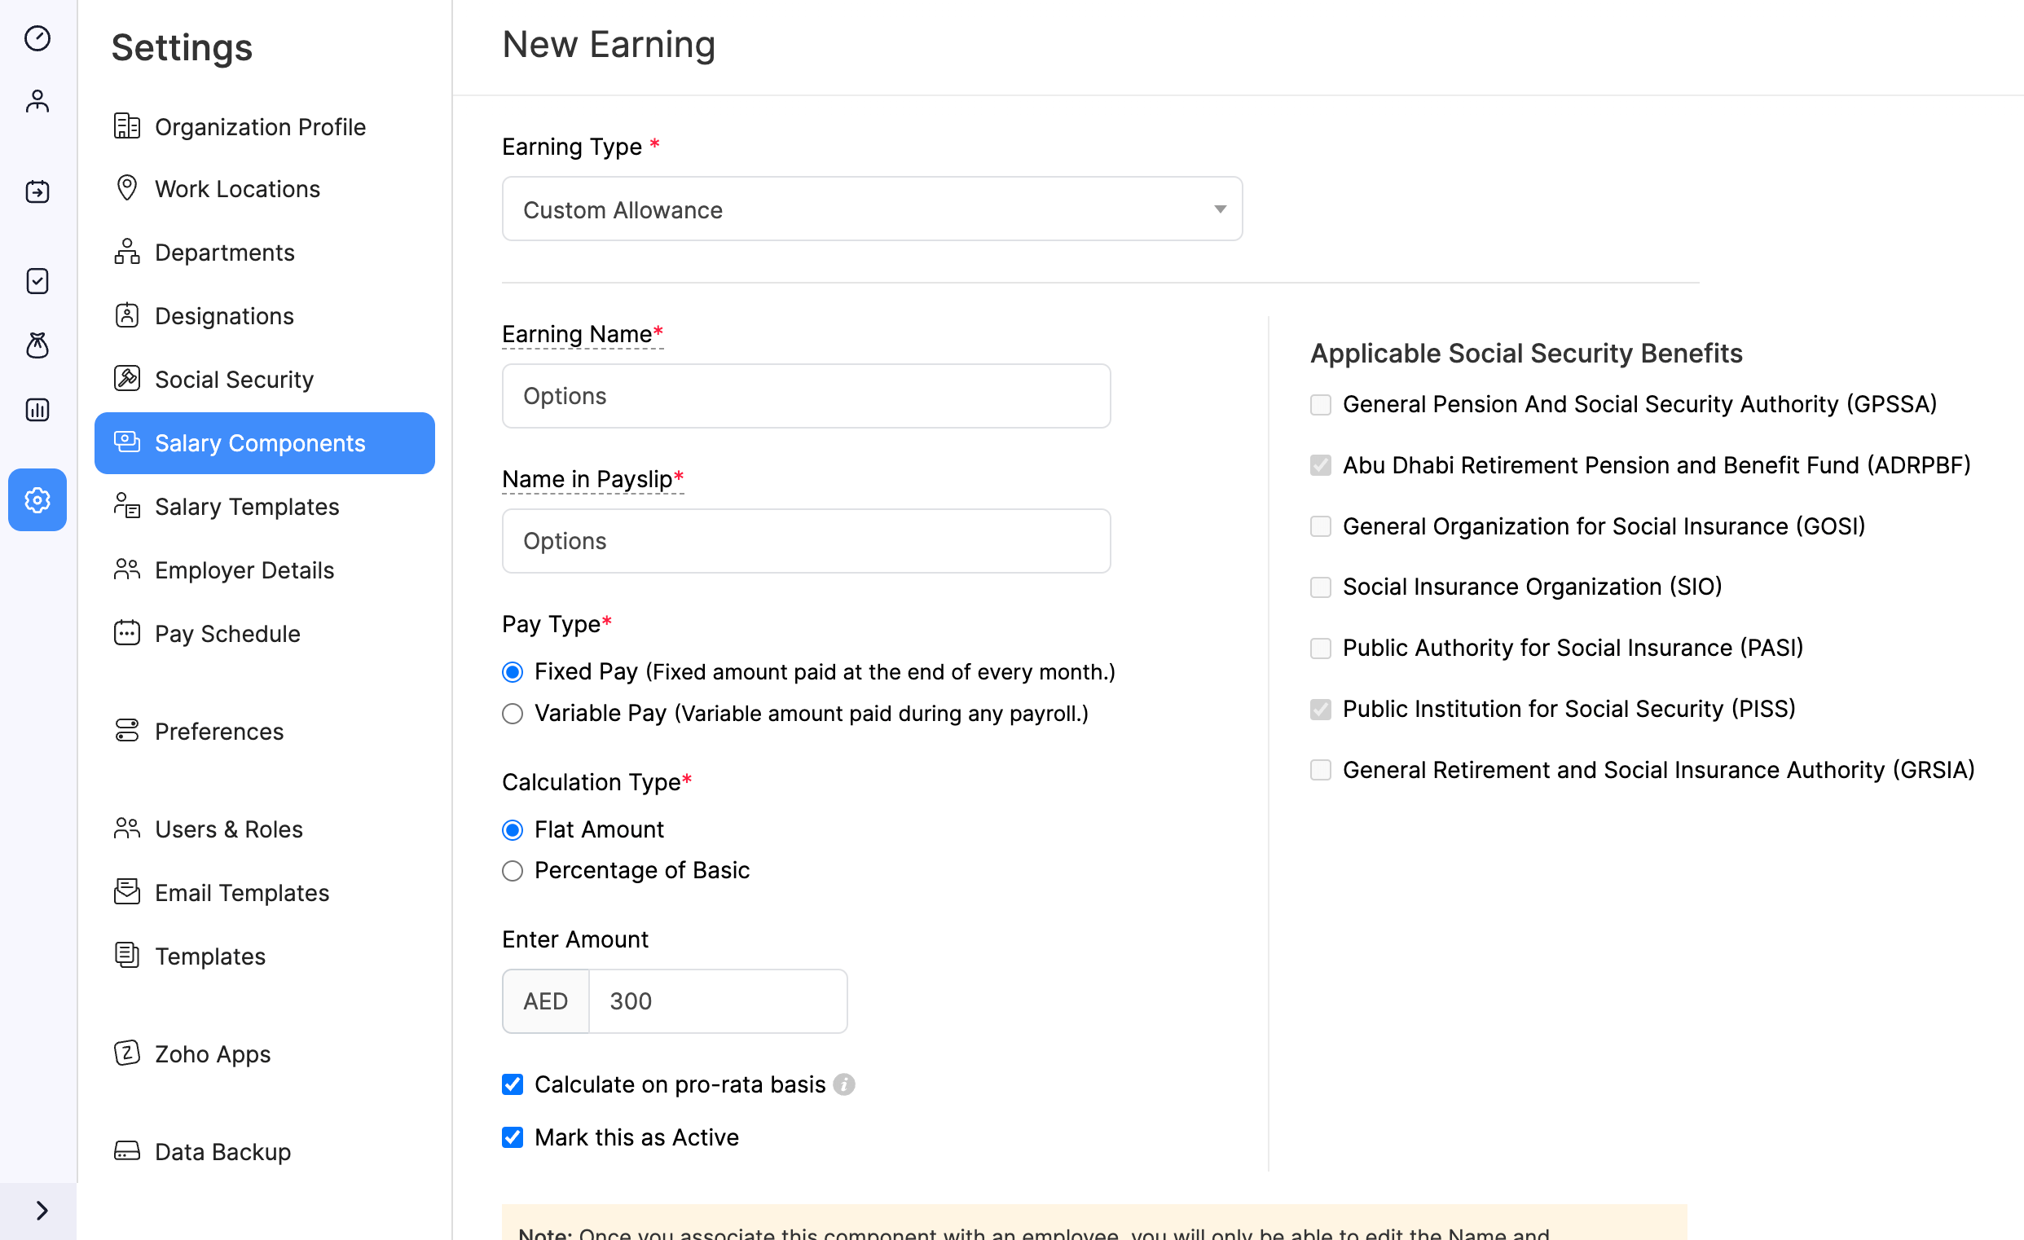
Task: Enable General Pension And Social Security Authority checkbox
Action: (1320, 403)
